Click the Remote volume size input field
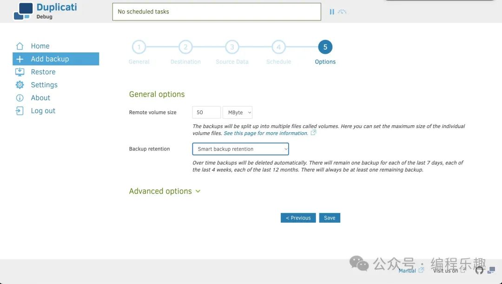The height and width of the screenshot is (284, 502). click(206, 112)
